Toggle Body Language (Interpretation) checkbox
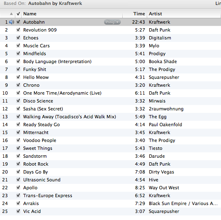 point(18,61)
